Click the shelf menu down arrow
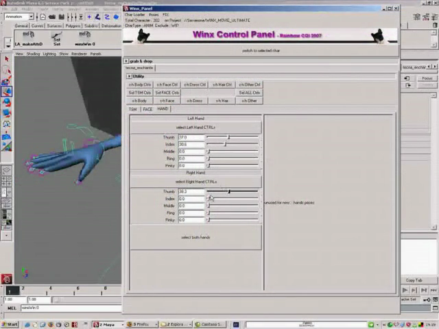 (x=8, y=46)
